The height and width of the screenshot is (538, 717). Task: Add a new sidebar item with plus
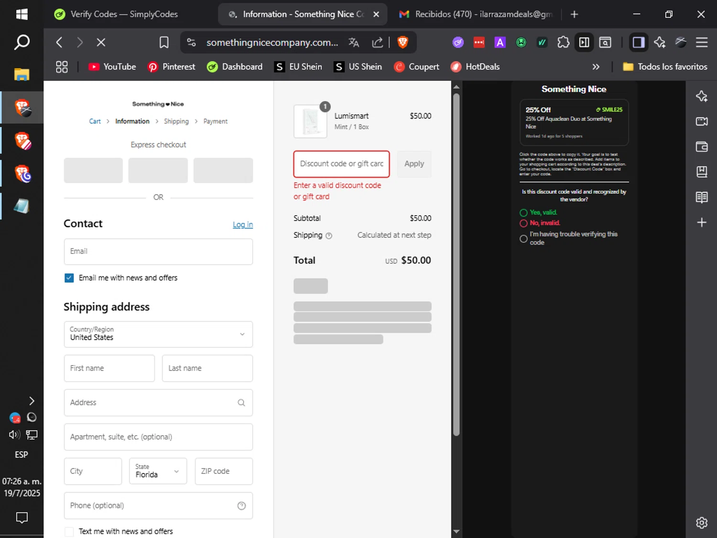coord(702,222)
